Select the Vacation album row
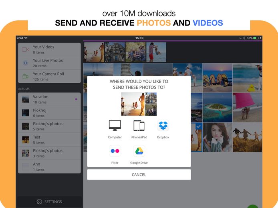This screenshot has height=208, width=278. (49, 99)
